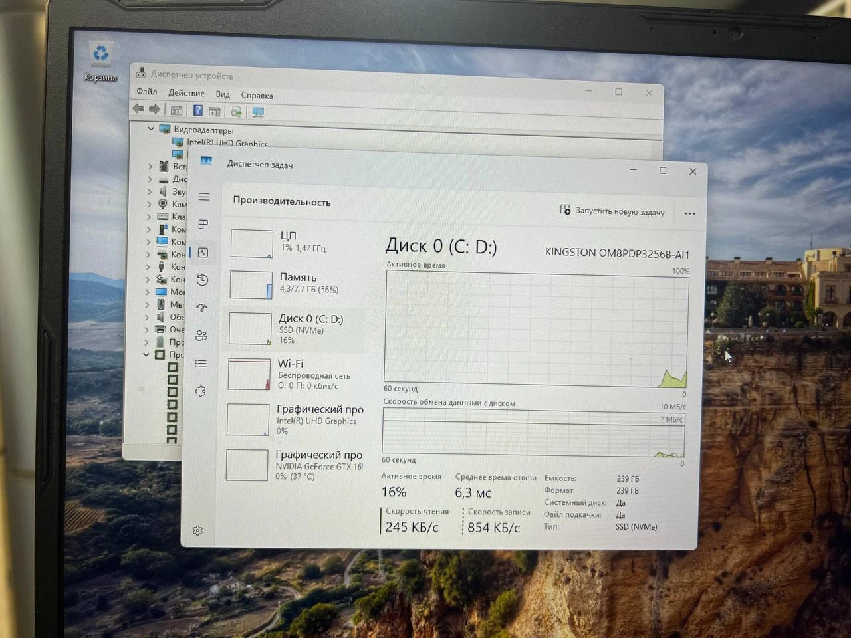Open the Users page icon in sidebar
This screenshot has width=851, height=638.
(x=201, y=336)
